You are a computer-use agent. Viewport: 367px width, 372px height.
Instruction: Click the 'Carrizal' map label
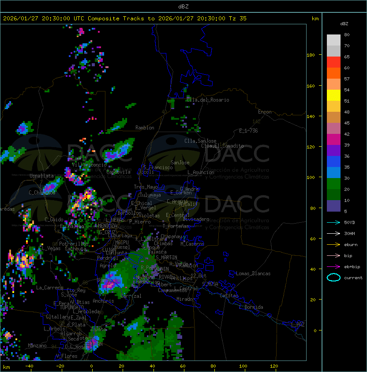click(131, 296)
